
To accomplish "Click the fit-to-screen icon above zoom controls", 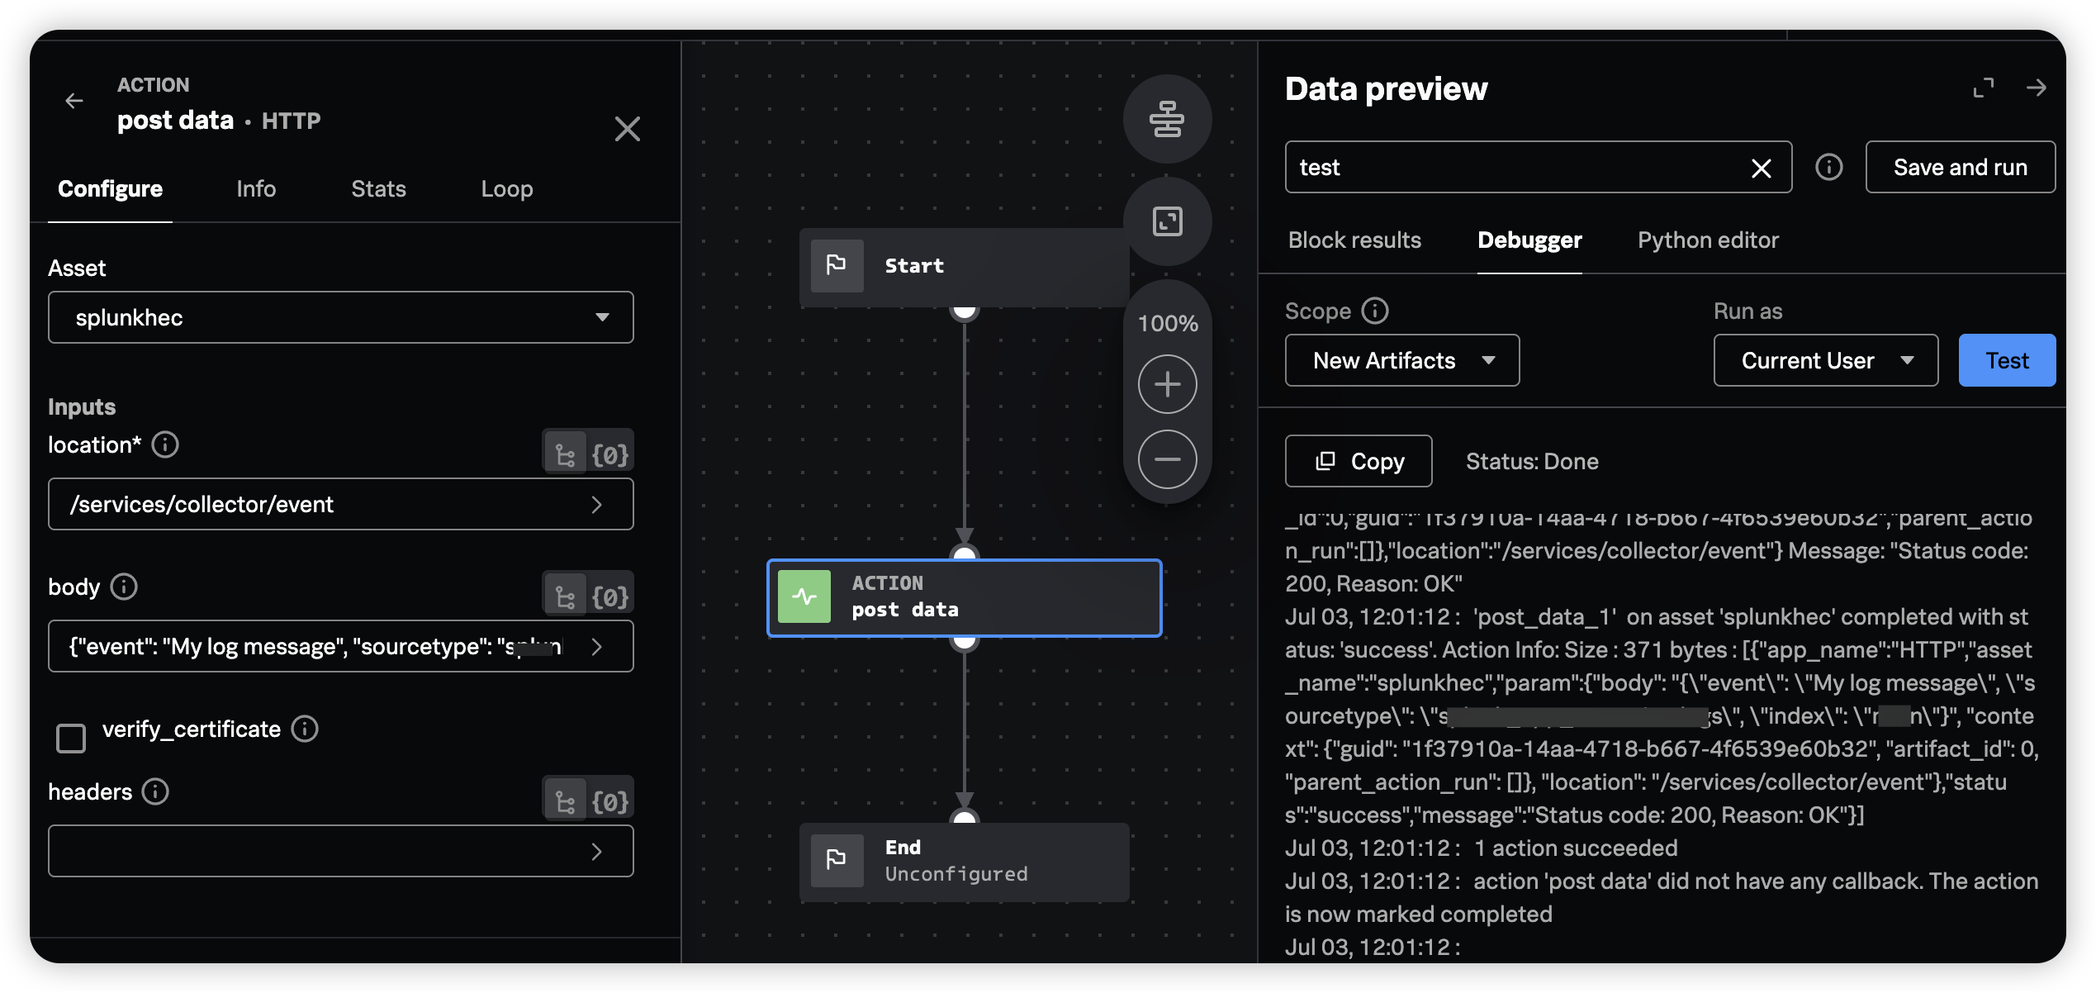I will 1167,221.
